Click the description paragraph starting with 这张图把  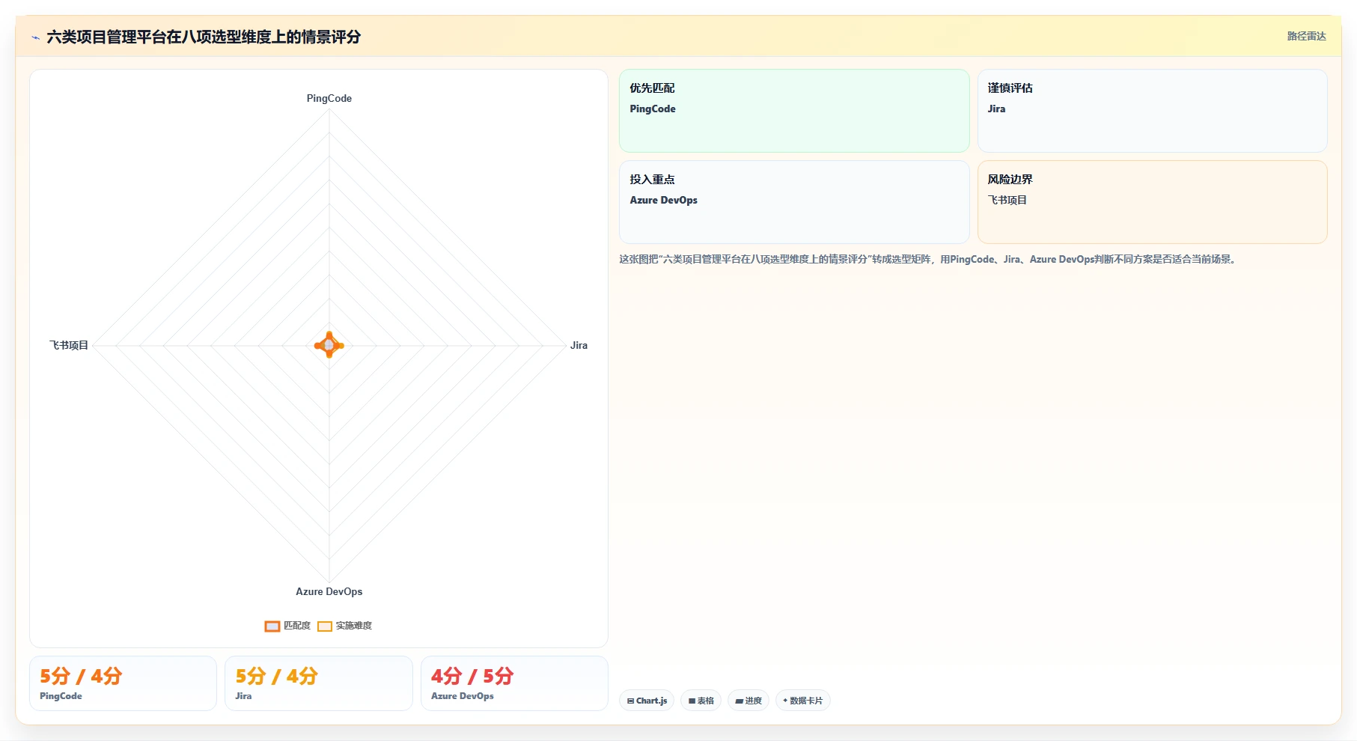tap(928, 259)
